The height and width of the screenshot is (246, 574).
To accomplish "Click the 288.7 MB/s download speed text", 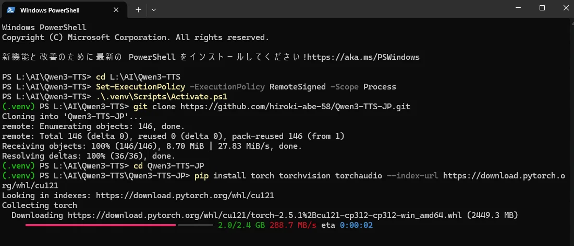I will tap(293, 225).
